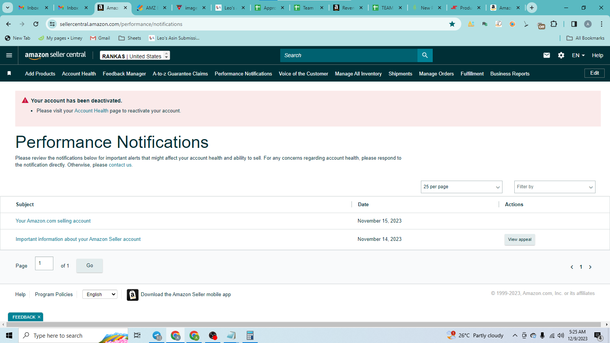
Task: Open A-to-z Guarantee Claims
Action: coord(180,74)
